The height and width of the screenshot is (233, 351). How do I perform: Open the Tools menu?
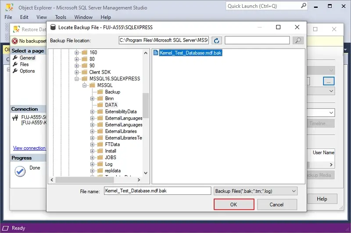(x=61, y=17)
